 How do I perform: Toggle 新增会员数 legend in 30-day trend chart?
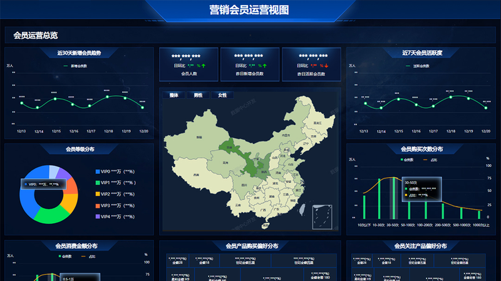pos(75,66)
